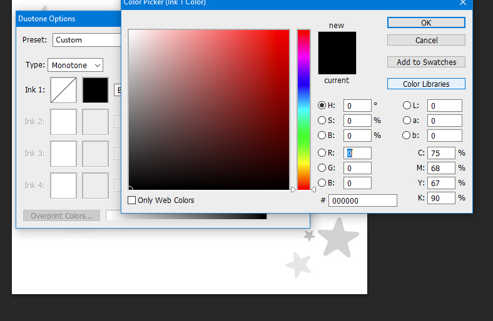This screenshot has width=493, height=321.
Task: Click the HSB brightness value field
Action: [x=357, y=136]
